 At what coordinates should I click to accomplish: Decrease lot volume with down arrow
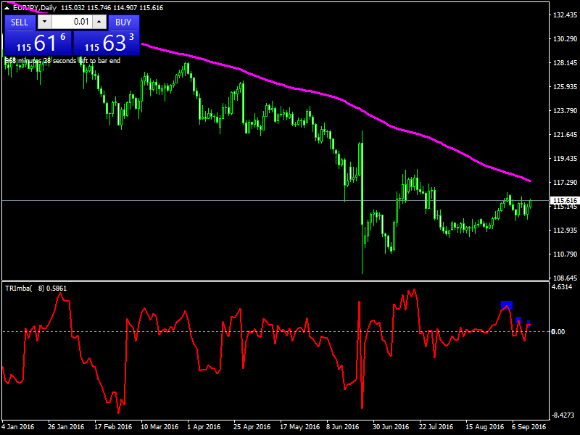(44, 22)
